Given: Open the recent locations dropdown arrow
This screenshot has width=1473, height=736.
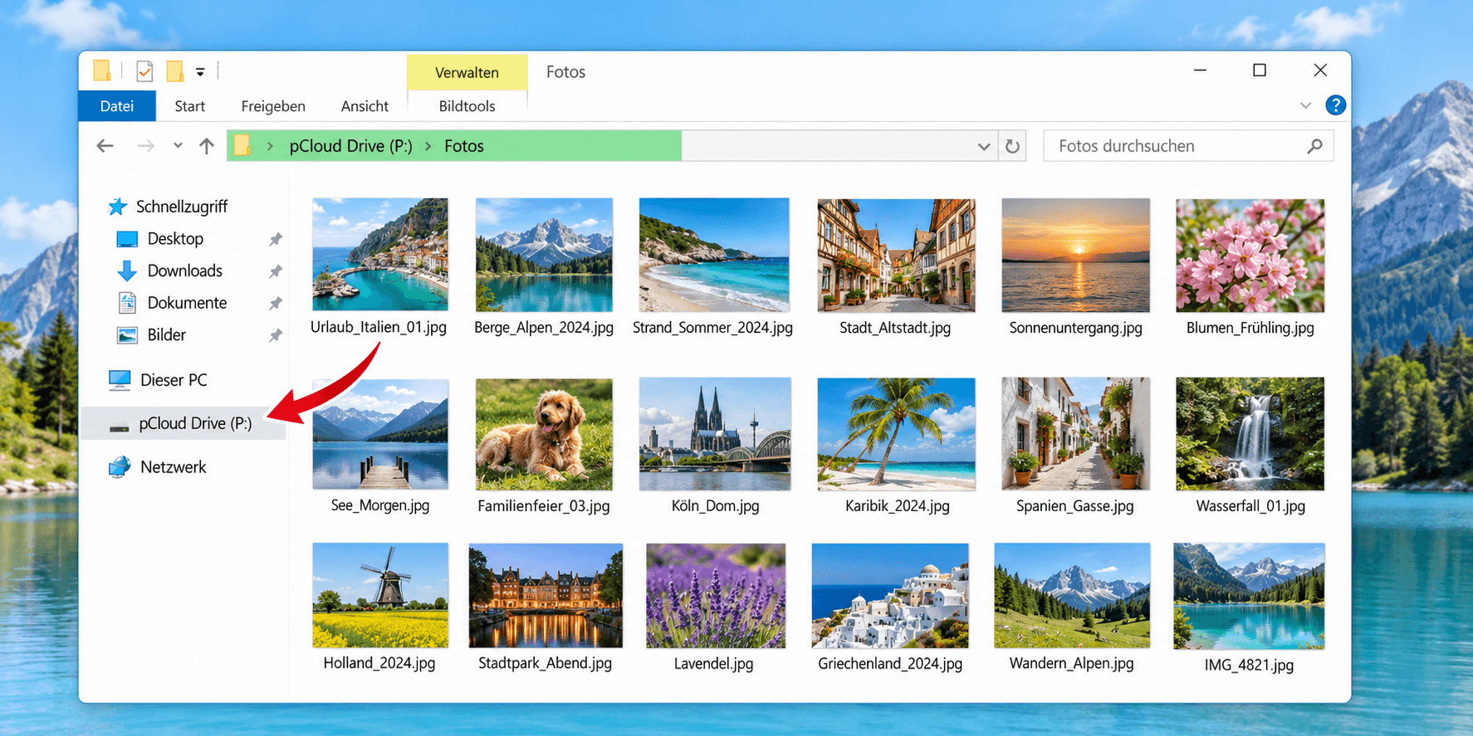Looking at the screenshot, I should click(x=178, y=145).
